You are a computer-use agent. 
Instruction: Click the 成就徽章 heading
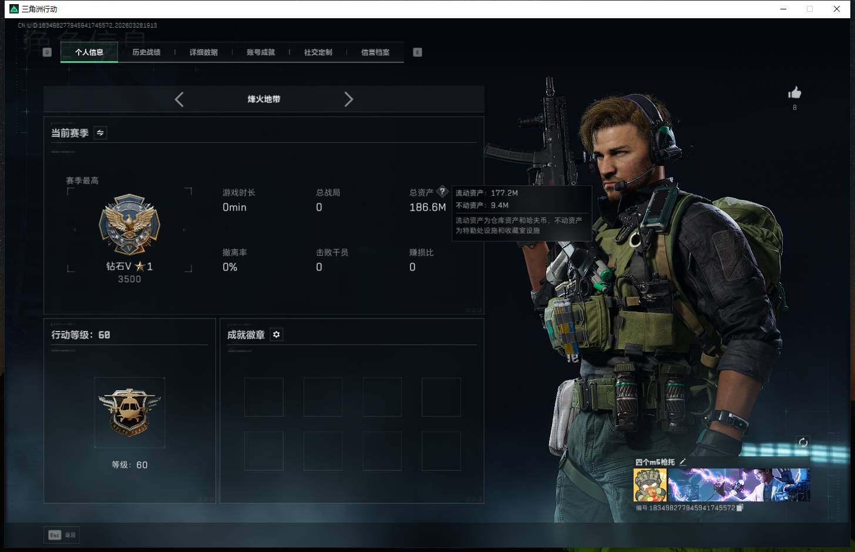(246, 334)
